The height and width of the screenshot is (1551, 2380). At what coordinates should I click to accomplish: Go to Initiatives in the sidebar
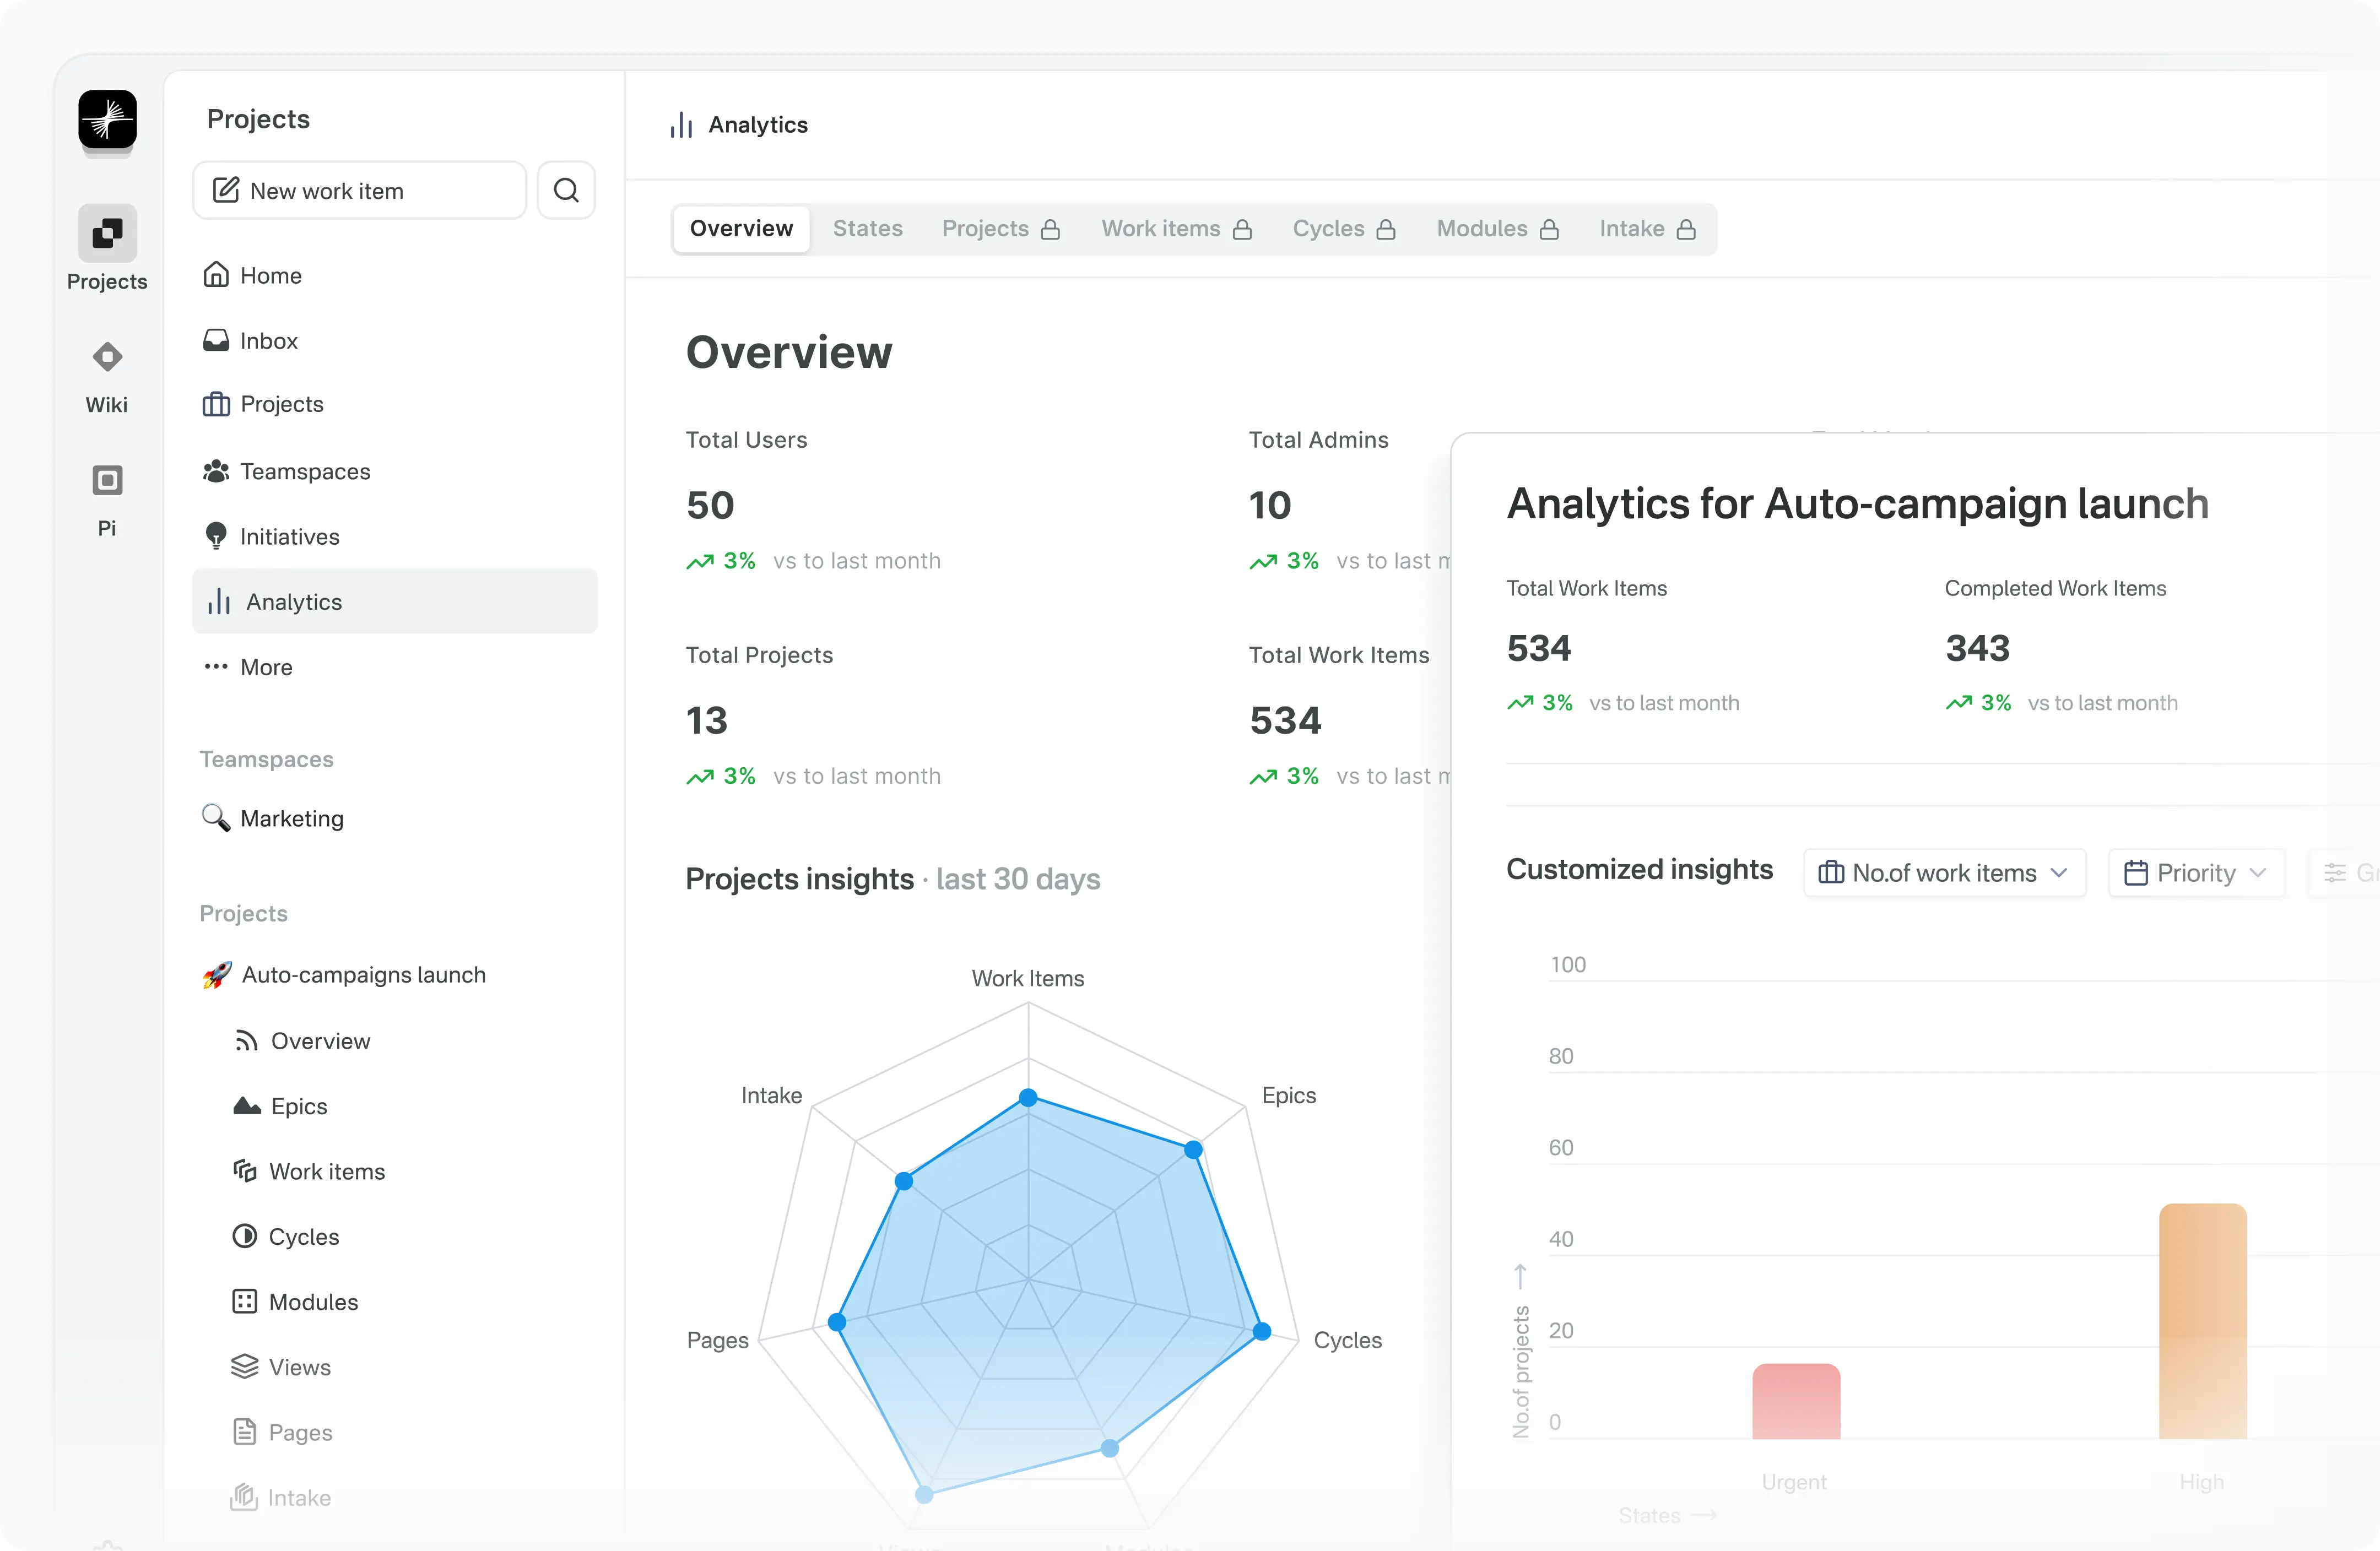coord(289,537)
